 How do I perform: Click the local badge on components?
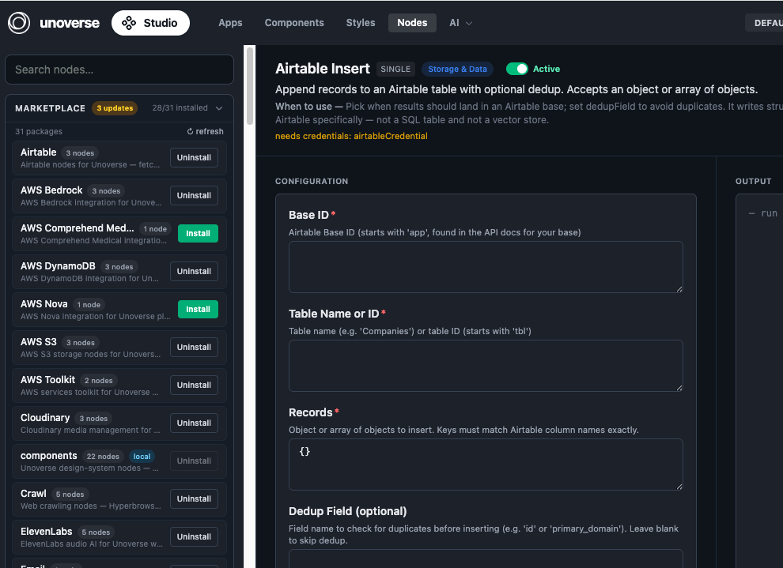142,457
